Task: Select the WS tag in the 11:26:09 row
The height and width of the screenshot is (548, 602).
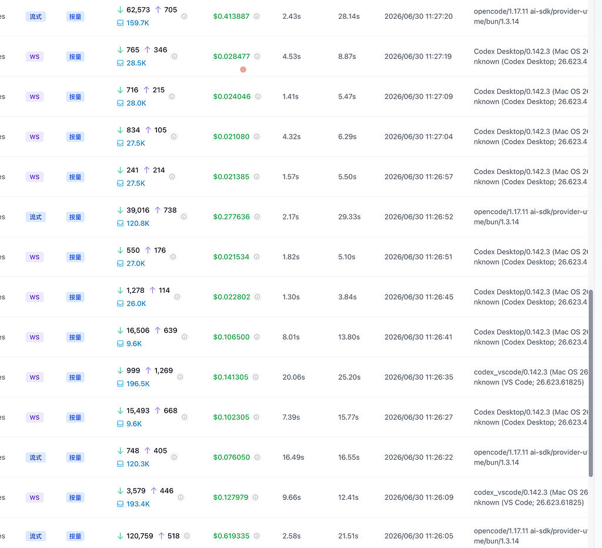Action: pos(35,497)
